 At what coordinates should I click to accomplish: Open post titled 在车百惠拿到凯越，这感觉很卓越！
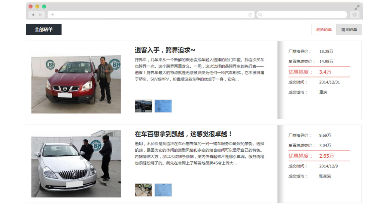pyautogui.click(x=183, y=134)
